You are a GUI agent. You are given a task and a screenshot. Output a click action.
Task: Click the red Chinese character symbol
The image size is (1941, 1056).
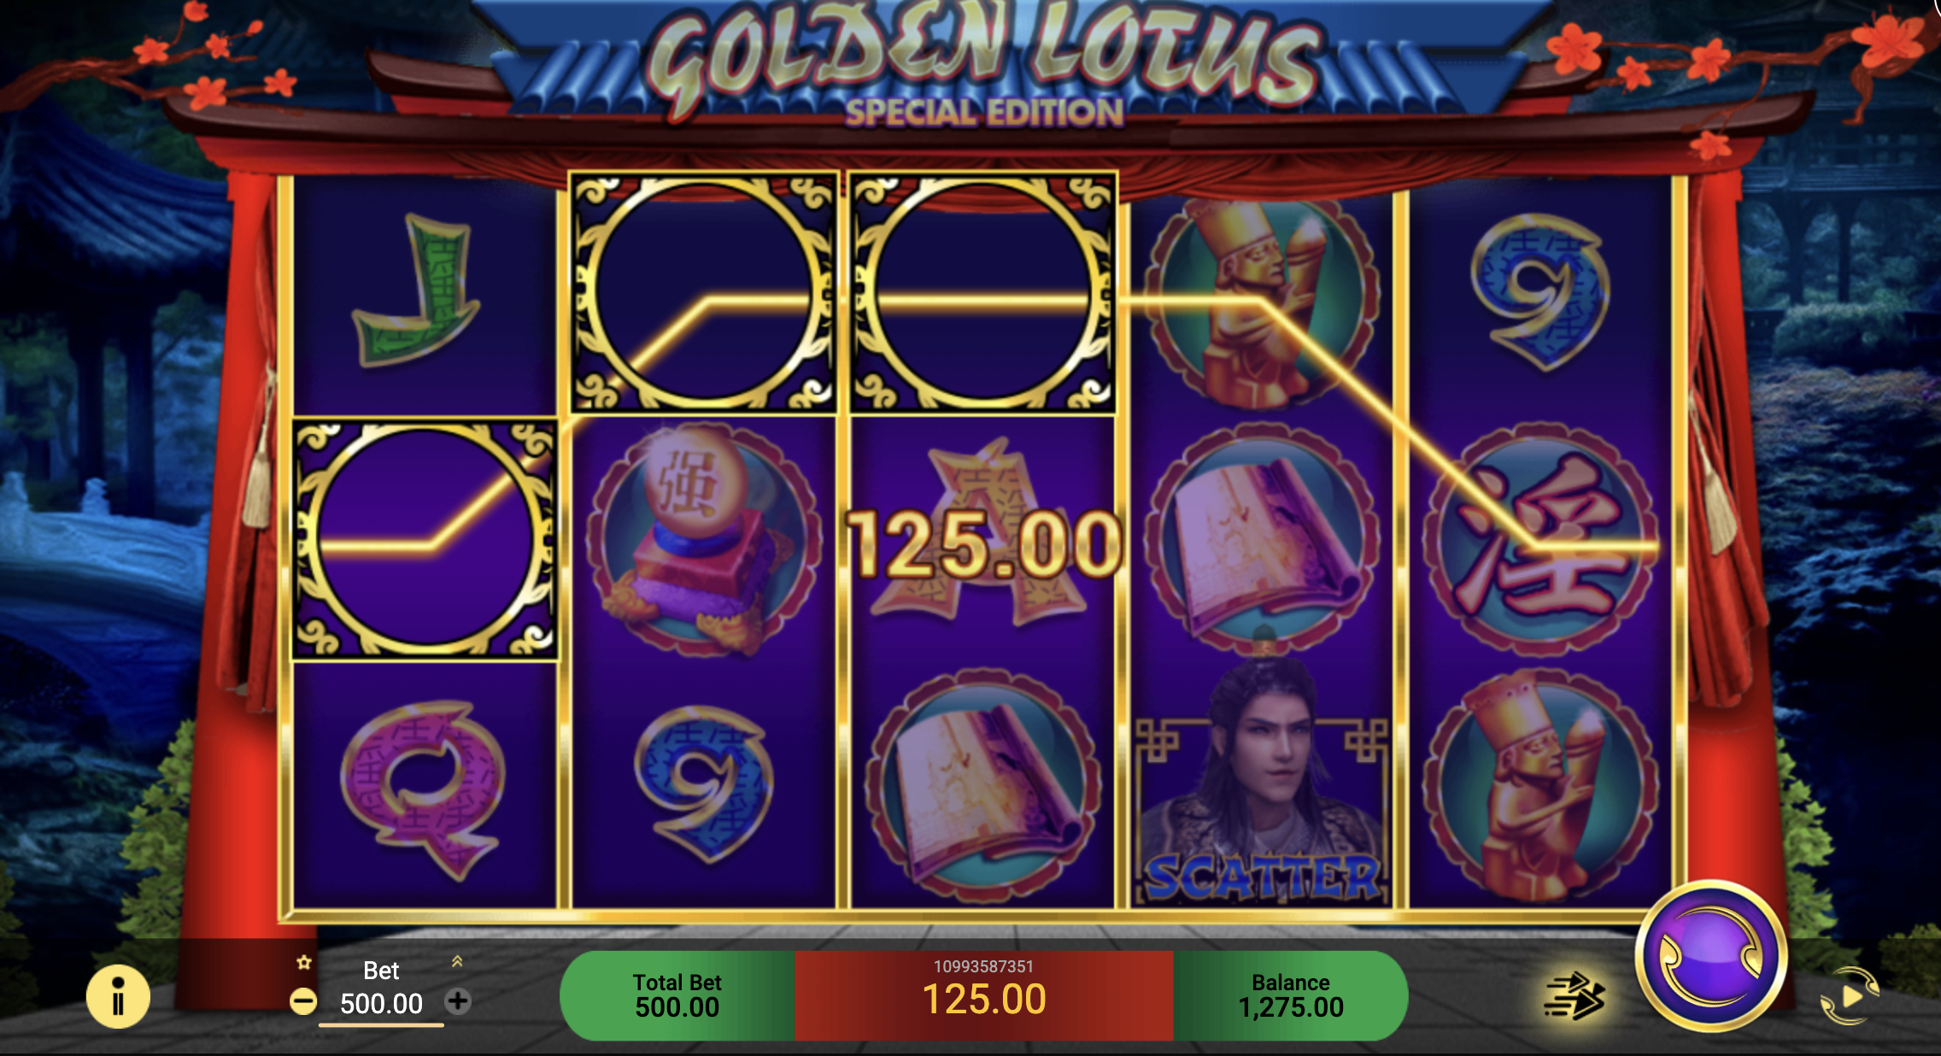pos(1540,540)
